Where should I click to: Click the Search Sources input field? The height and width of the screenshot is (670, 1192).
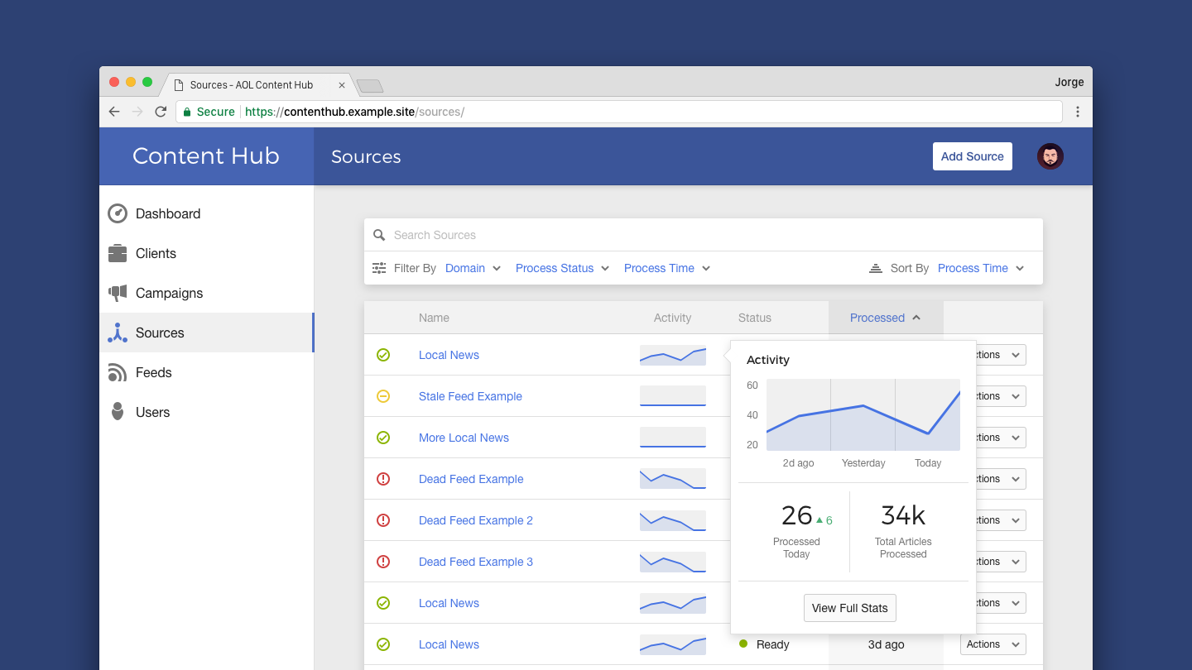(x=712, y=235)
